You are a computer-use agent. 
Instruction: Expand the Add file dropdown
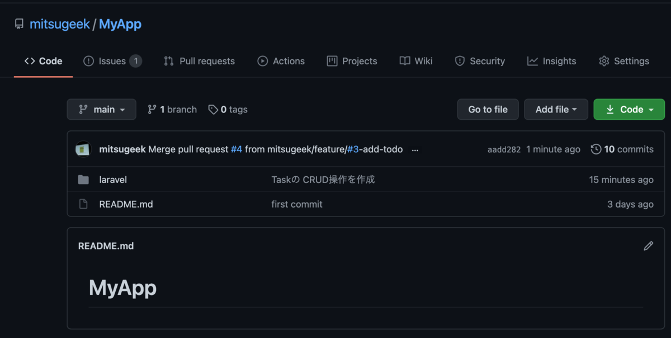tap(556, 110)
